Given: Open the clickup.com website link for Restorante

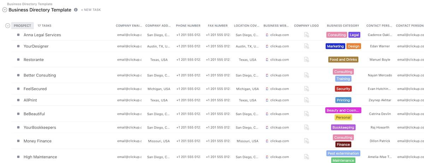Looking at the screenshot, I should [x=279, y=60].
